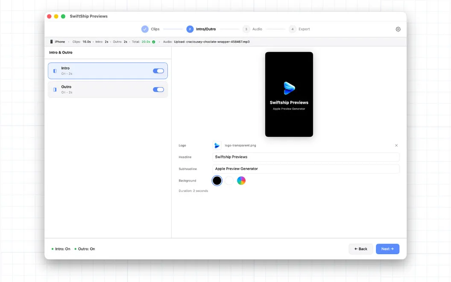Toggle the Intro switch off

pyautogui.click(x=158, y=71)
